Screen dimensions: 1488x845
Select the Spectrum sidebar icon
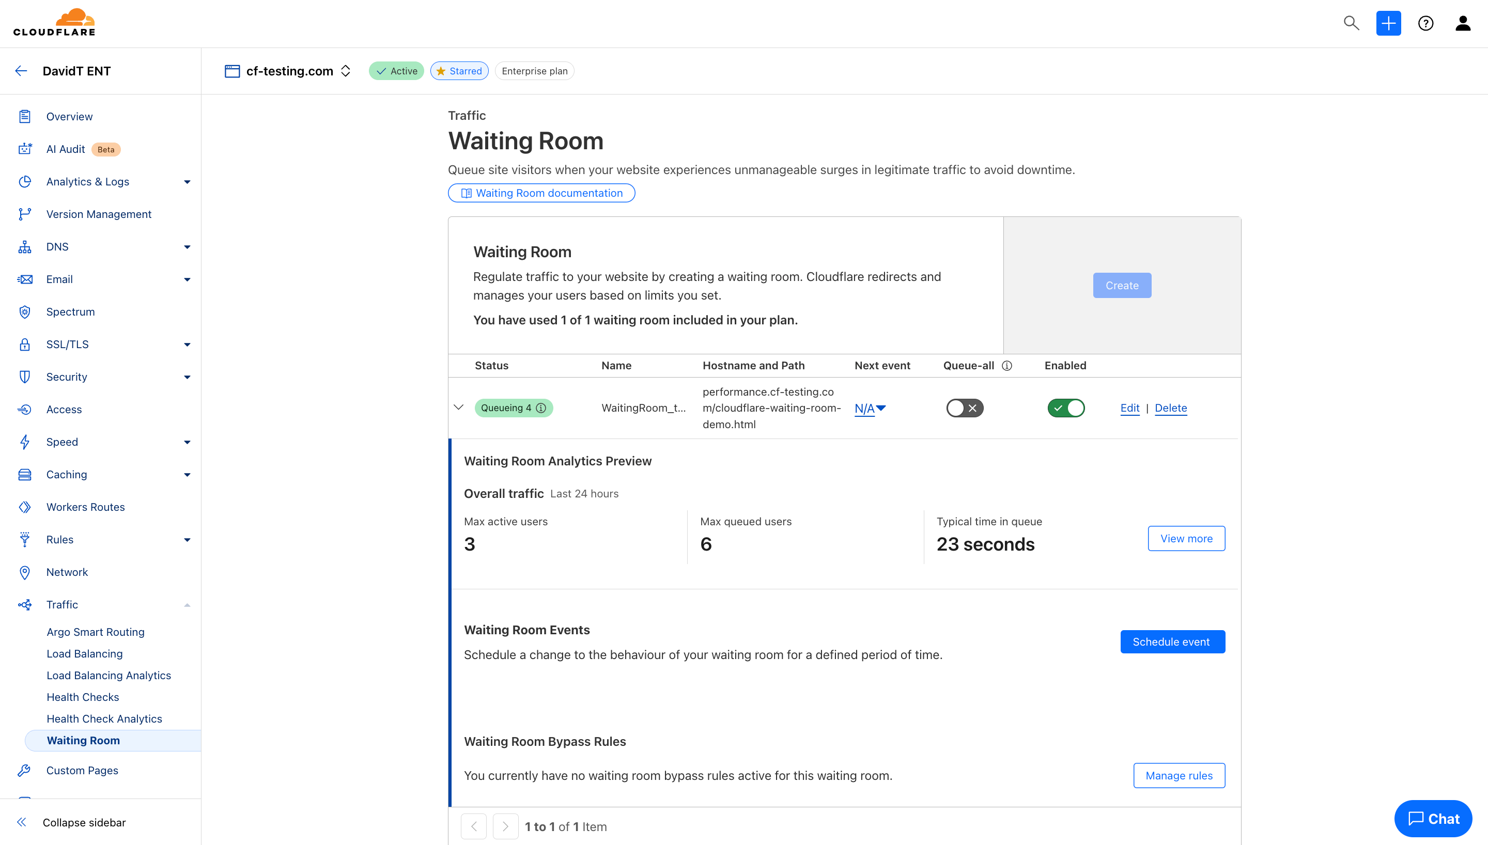25,311
